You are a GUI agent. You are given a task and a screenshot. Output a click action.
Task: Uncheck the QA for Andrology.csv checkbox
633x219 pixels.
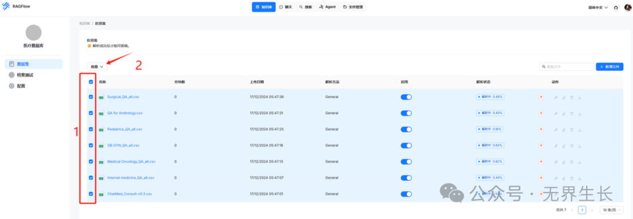[91, 113]
